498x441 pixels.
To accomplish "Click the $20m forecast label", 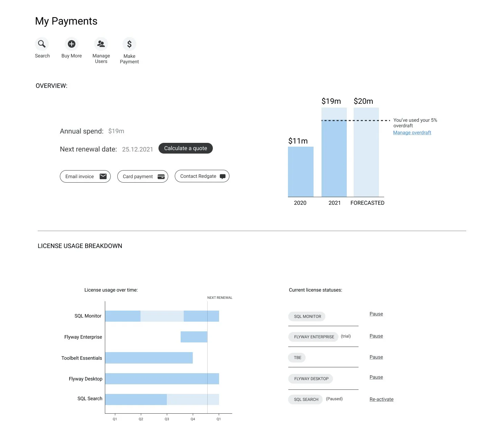I will tap(363, 101).
